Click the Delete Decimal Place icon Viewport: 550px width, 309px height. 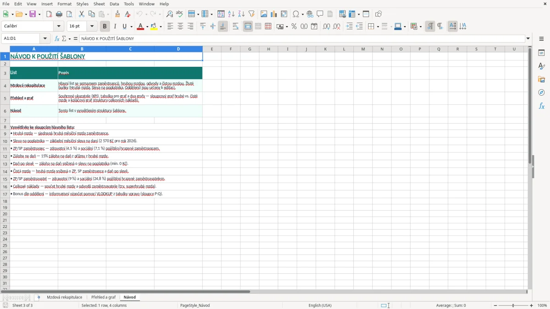coord(337,27)
